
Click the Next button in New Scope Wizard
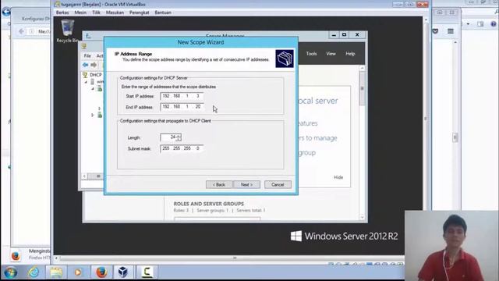tap(246, 184)
